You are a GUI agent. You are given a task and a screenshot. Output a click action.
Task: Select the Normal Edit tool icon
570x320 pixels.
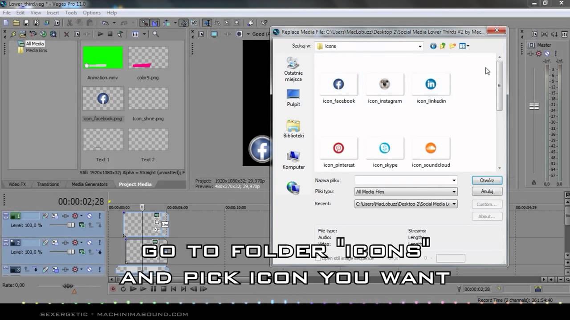click(207, 23)
